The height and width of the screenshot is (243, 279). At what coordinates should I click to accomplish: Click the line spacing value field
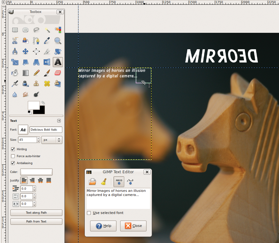(x=27, y=196)
